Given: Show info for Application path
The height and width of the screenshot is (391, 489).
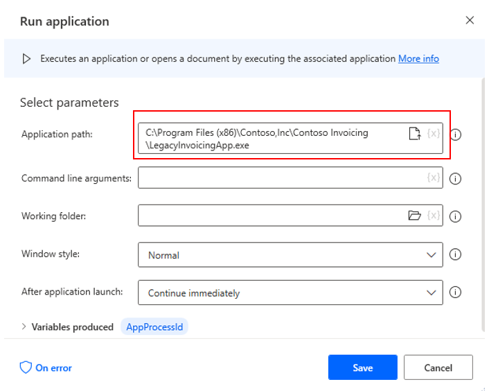Looking at the screenshot, I should (456, 134).
